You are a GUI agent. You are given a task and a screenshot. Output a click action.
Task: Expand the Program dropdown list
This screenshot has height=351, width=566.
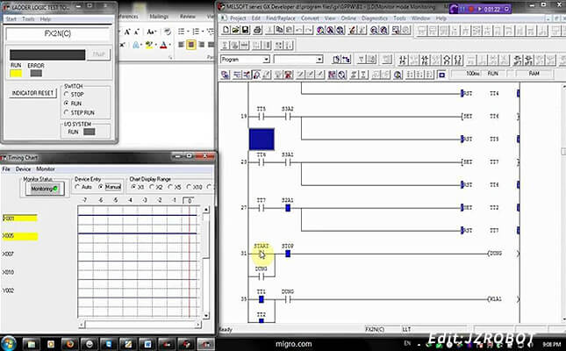click(267, 60)
